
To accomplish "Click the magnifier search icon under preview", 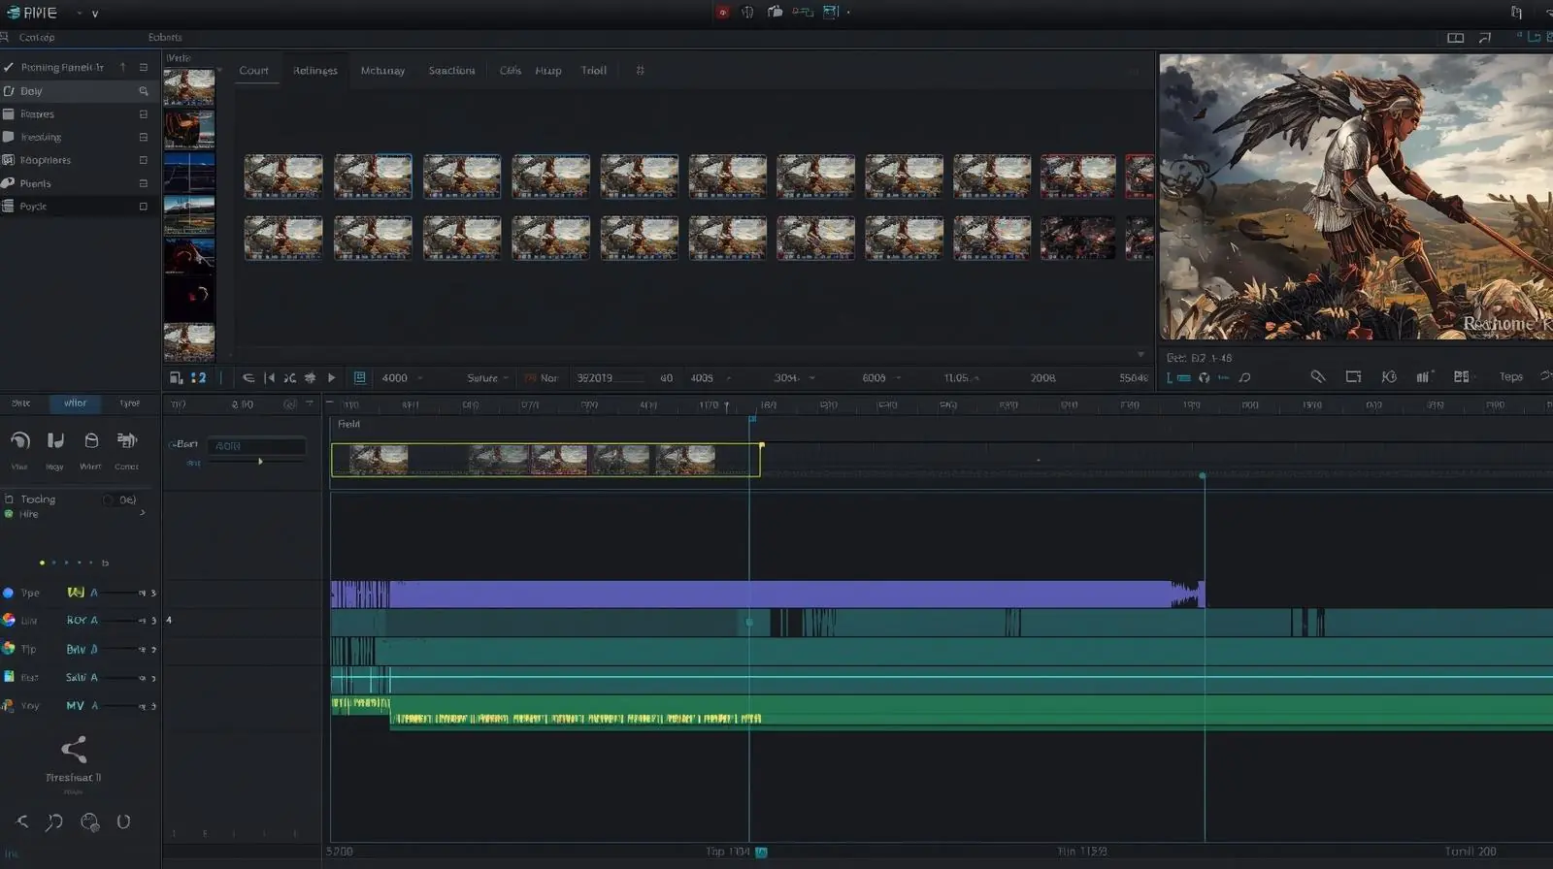I will (1244, 377).
